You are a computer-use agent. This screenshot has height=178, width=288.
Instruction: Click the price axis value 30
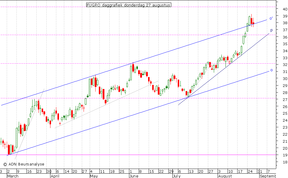(285, 79)
